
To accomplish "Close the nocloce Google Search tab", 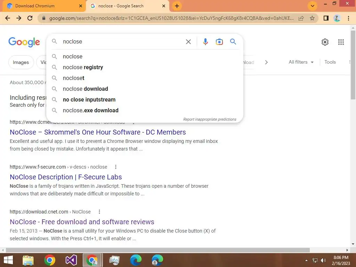I will pyautogui.click(x=164, y=6).
